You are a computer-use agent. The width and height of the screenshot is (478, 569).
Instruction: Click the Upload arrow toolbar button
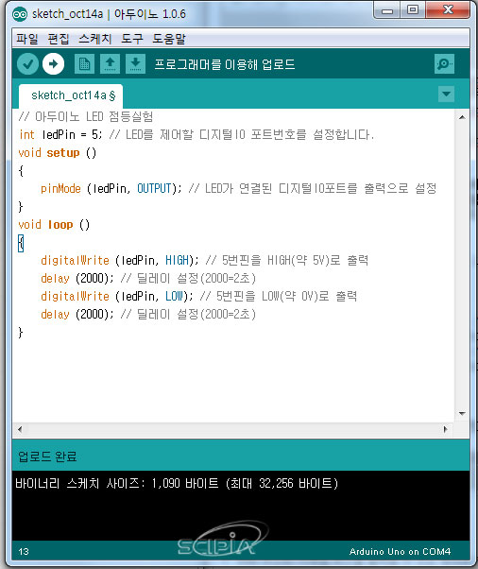click(x=53, y=64)
